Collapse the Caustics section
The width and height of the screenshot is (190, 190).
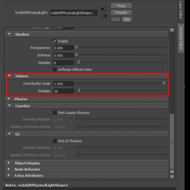(x=9, y=106)
